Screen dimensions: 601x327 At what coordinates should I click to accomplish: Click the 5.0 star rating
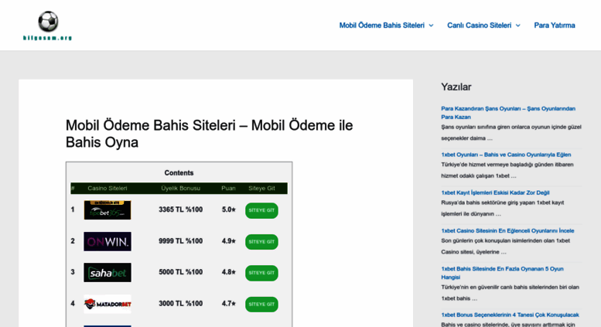(x=228, y=209)
